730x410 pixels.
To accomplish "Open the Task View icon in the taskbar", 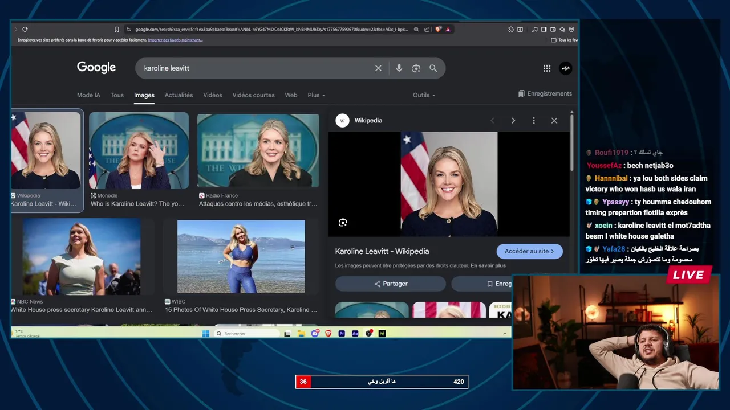I will (287, 334).
